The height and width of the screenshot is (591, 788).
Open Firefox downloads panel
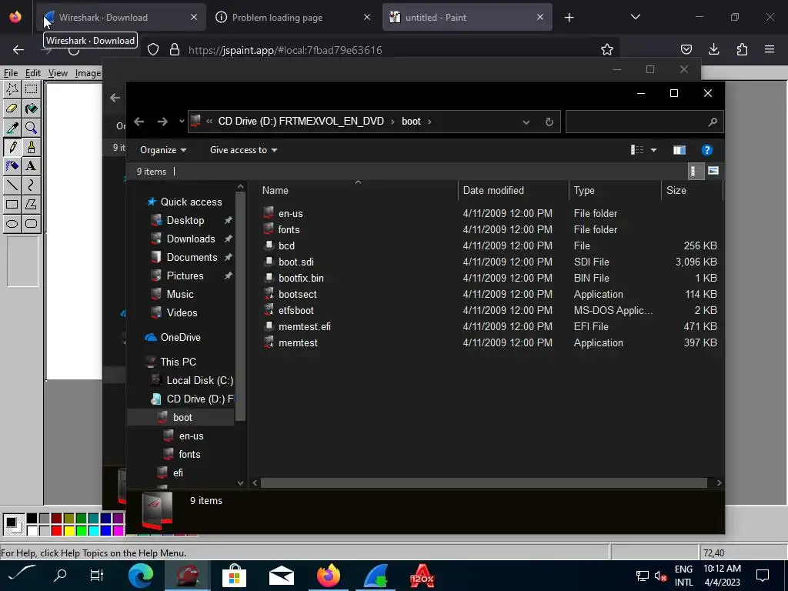point(713,49)
